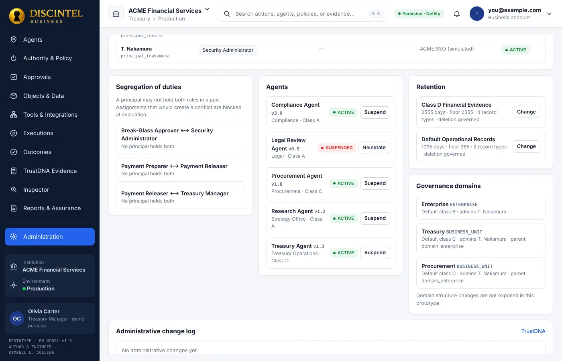Click the Outcomes checkmark circle icon
This screenshot has width=562, height=361.
point(14,152)
